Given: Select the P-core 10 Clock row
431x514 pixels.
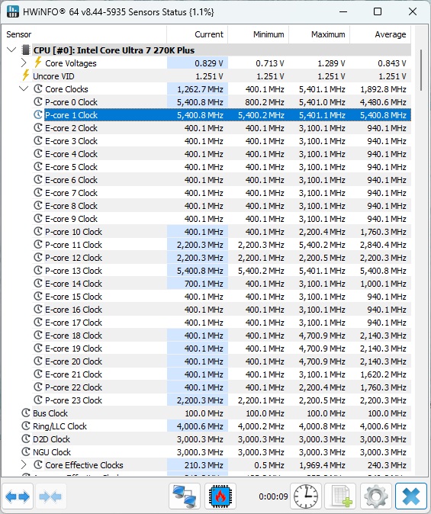Looking at the screenshot, I should tap(222, 232).
